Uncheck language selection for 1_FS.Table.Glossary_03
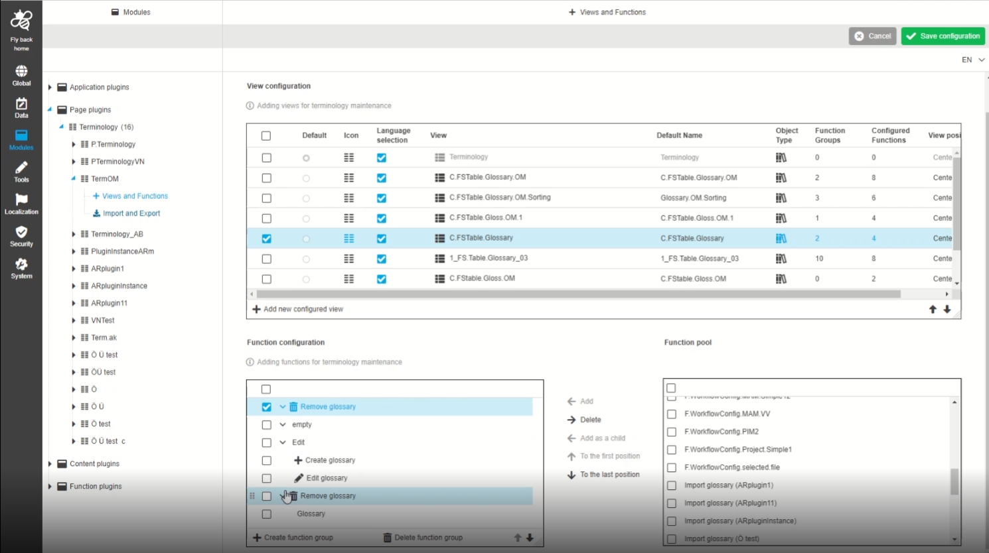This screenshot has height=553, width=989. (x=382, y=259)
